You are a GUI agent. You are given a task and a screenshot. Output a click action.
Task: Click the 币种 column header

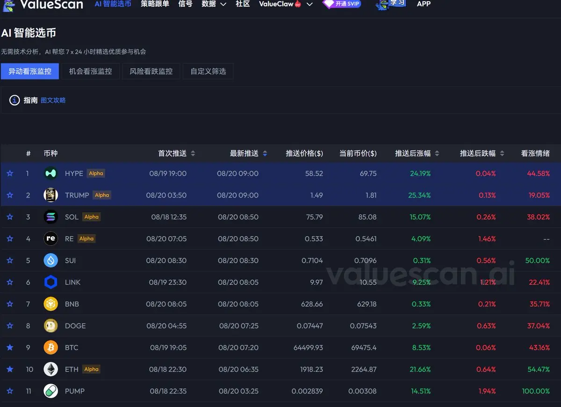pos(50,153)
